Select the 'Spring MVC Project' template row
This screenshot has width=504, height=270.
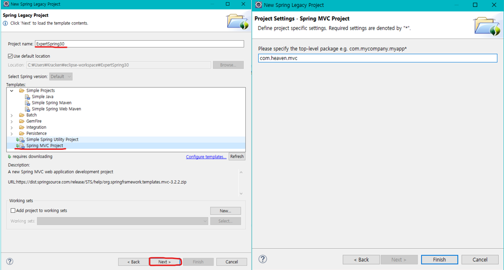126,146
